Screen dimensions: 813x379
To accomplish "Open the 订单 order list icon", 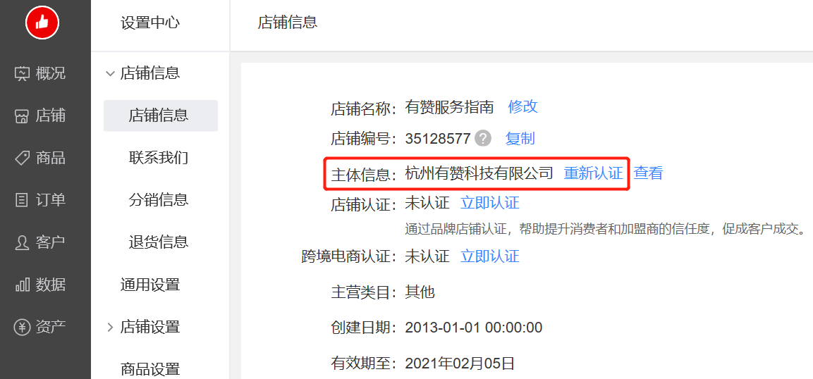I will click(22, 200).
